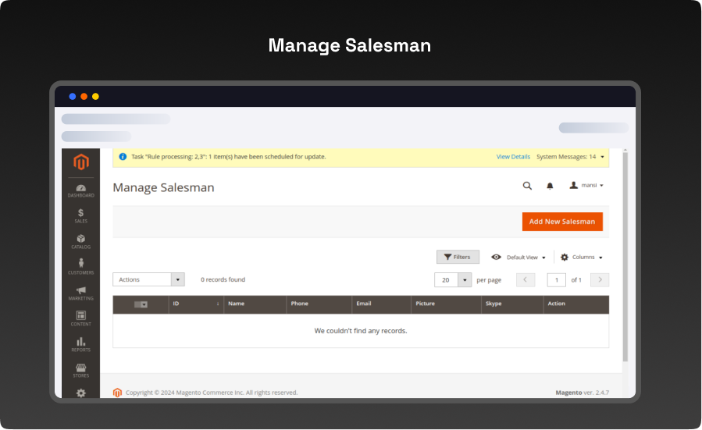Expand the Actions dropdown

[x=148, y=279]
